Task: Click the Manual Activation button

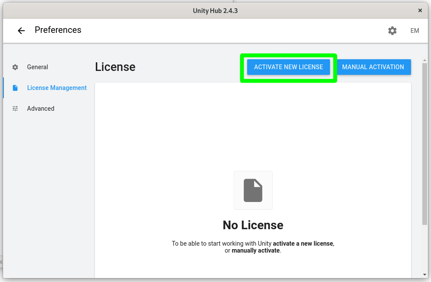Action: click(373, 67)
